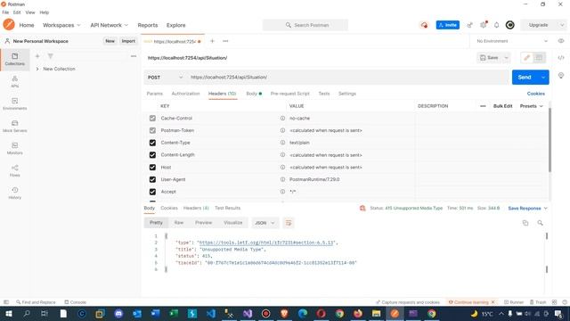Open the collections options ellipsis menu
Viewport: 570px width, 321px height.
pos(134,56)
